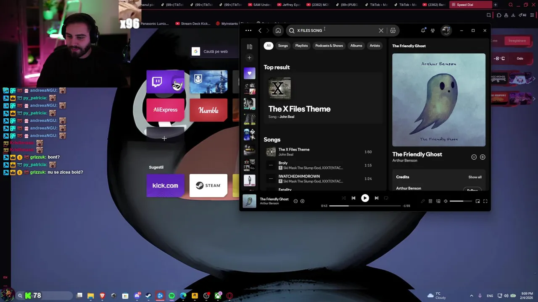Open Stream Deck Kick bookmark

pyautogui.click(x=193, y=23)
